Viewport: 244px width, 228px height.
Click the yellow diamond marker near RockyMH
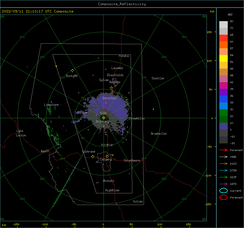[72, 71]
